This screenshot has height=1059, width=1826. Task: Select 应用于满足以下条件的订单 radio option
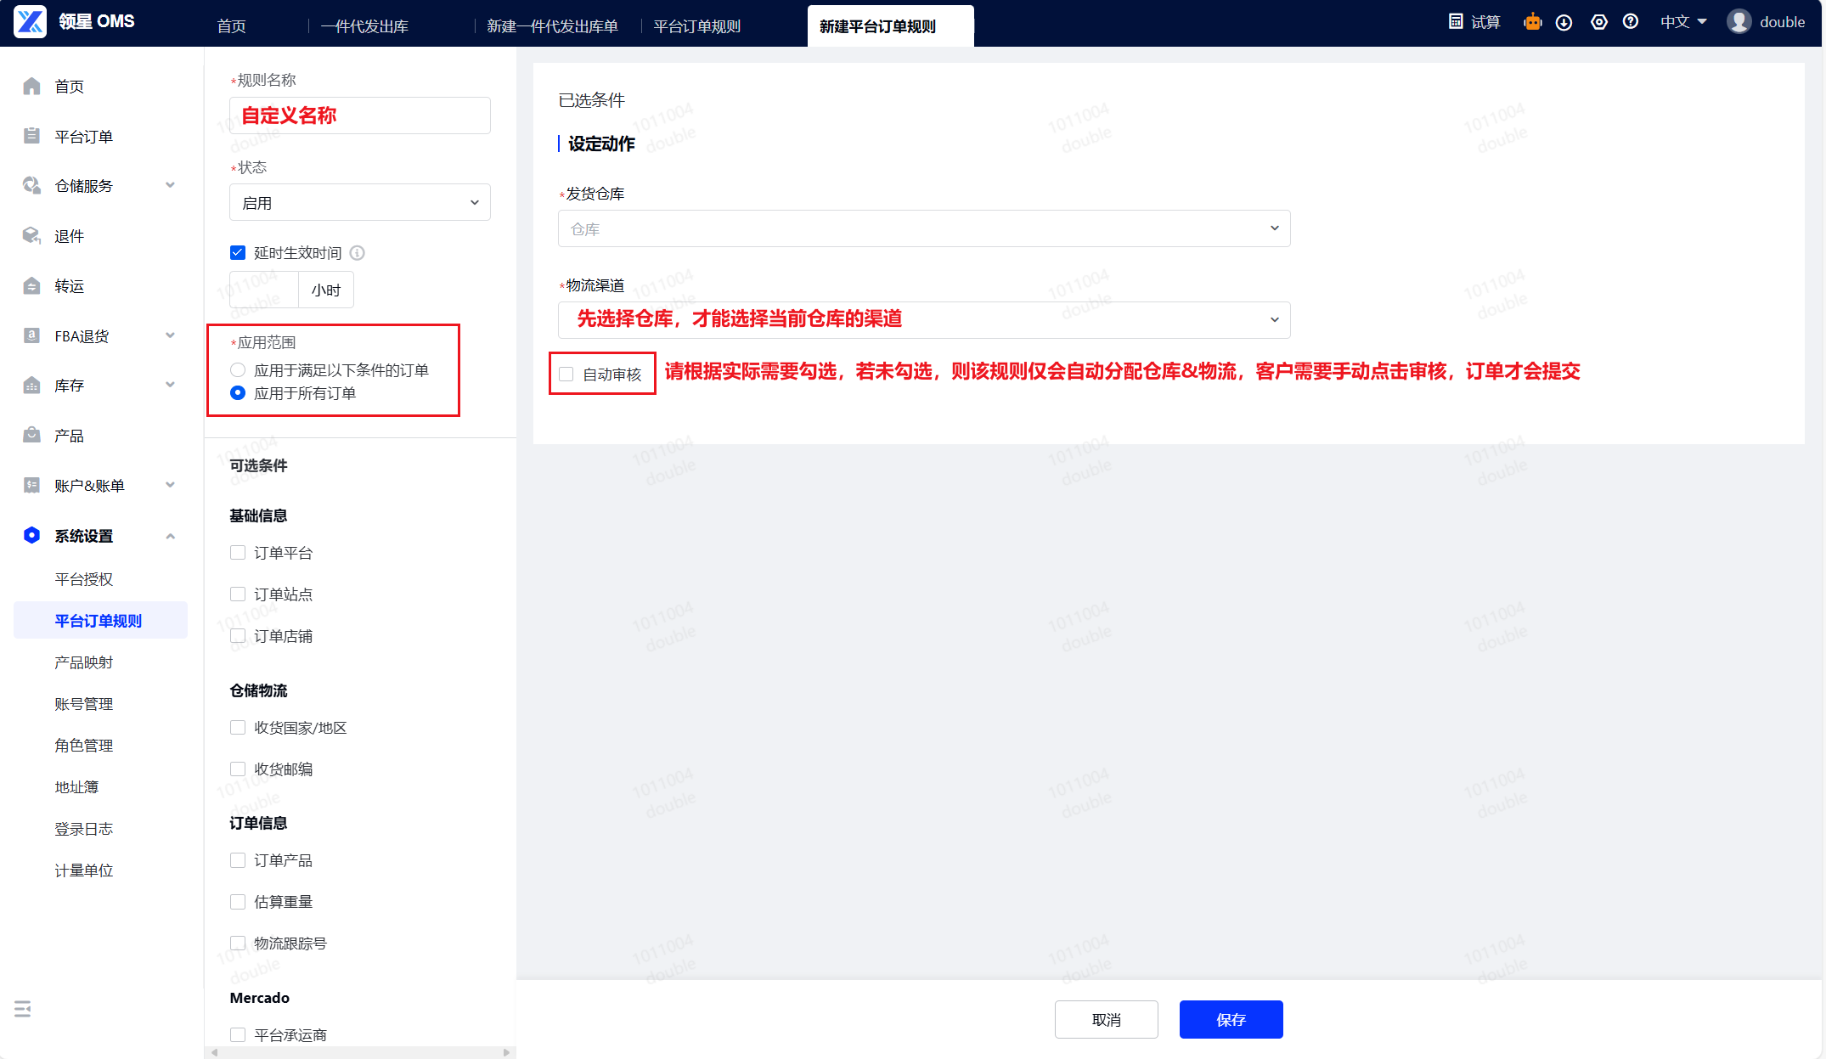(238, 370)
